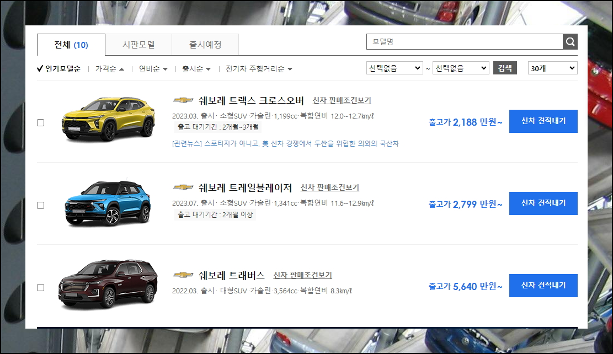Viewport: 613px width, 354px height.
Task: Click price 출고가 2,188 만원~
Action: 465,122
